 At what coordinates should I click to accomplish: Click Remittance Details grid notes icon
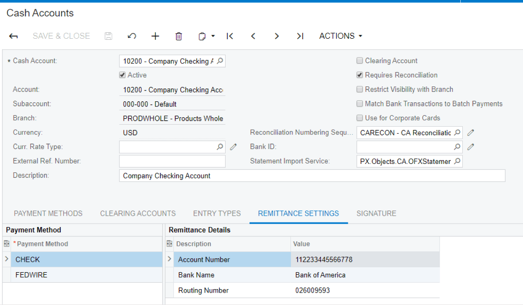pyautogui.click(x=169, y=244)
